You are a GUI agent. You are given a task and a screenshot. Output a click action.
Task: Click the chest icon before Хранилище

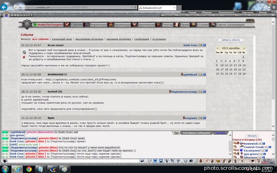click(x=111, y=25)
